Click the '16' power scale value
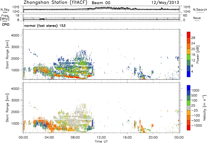 tap(193, 55)
